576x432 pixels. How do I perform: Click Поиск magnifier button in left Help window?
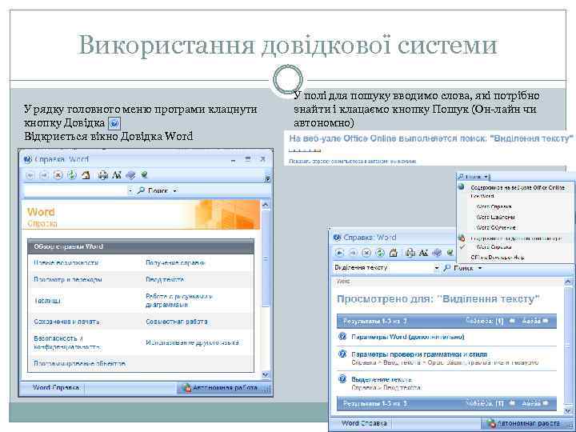click(x=153, y=191)
